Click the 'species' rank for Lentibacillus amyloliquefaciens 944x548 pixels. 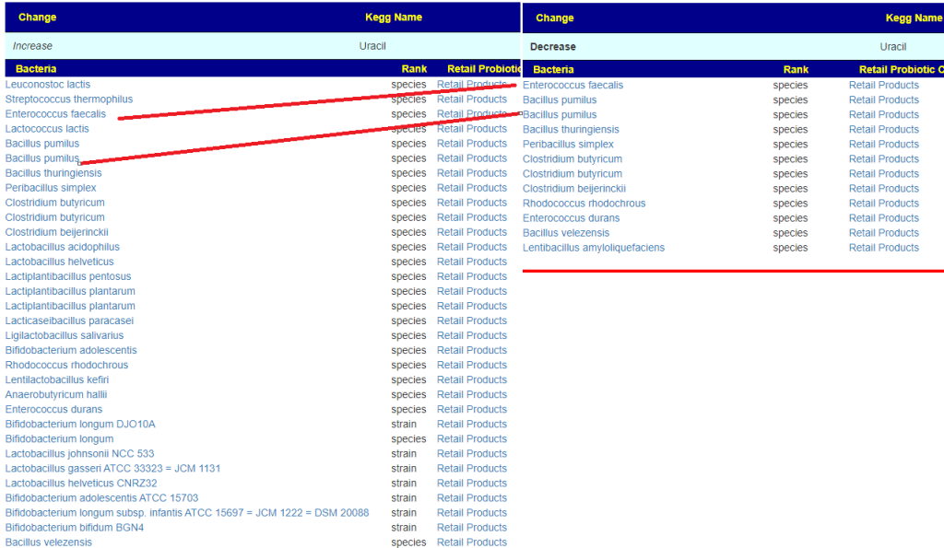click(790, 247)
